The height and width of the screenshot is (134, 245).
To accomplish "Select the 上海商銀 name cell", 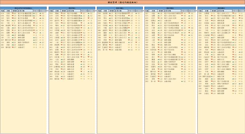I will click(x=207, y=35).
